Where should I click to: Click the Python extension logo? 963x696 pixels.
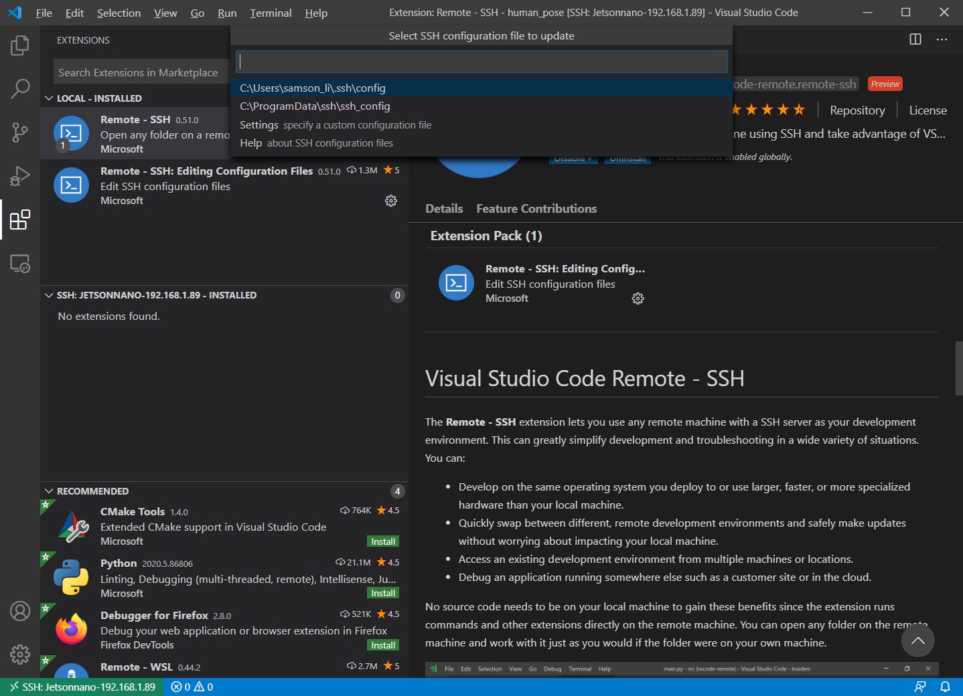pyautogui.click(x=72, y=578)
